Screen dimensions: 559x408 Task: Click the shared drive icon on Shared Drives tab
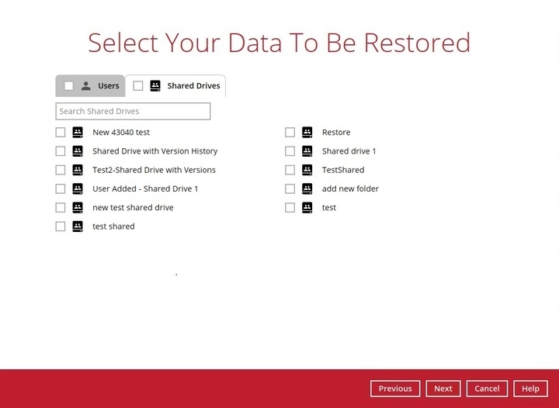pos(155,86)
